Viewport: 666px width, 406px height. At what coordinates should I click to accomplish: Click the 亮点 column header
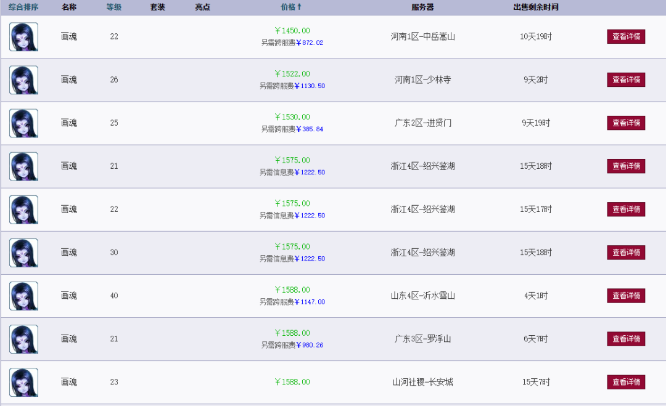point(203,7)
